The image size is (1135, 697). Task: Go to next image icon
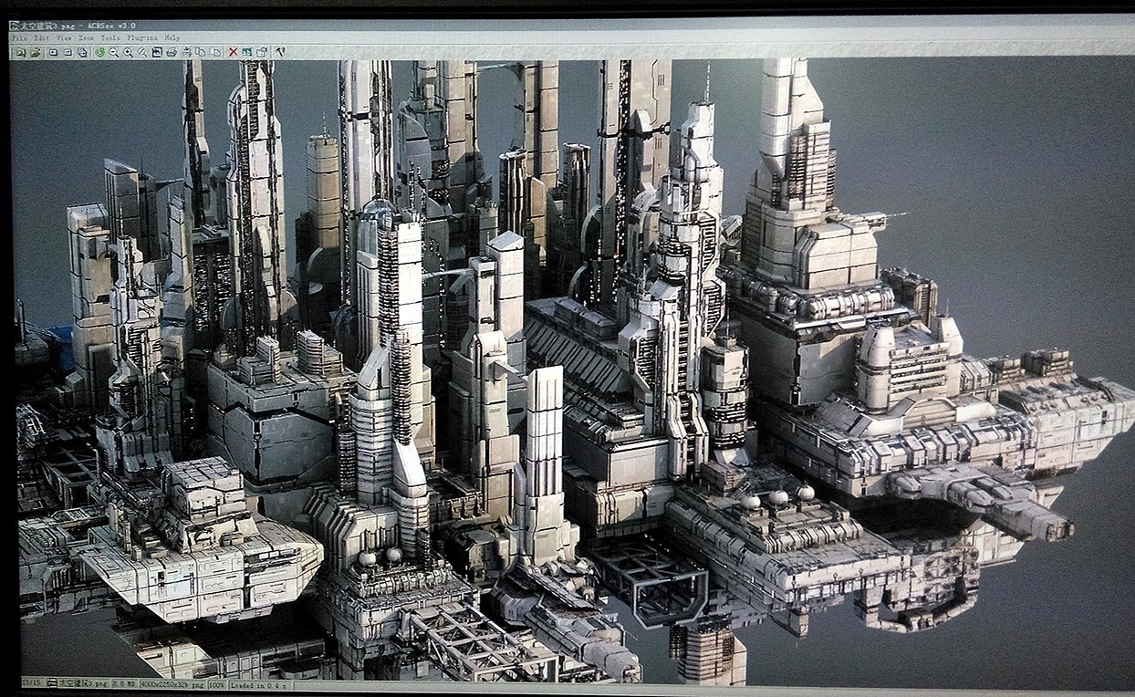pos(68,53)
